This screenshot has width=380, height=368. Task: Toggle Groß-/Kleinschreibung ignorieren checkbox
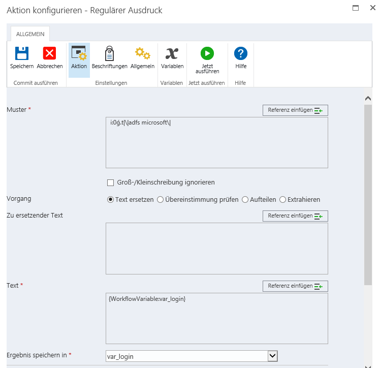point(111,182)
